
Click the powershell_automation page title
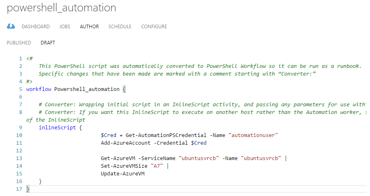[61, 8]
